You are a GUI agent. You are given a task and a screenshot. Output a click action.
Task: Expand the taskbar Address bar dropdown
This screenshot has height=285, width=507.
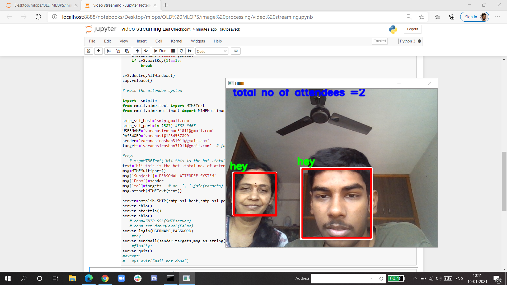(x=370, y=278)
